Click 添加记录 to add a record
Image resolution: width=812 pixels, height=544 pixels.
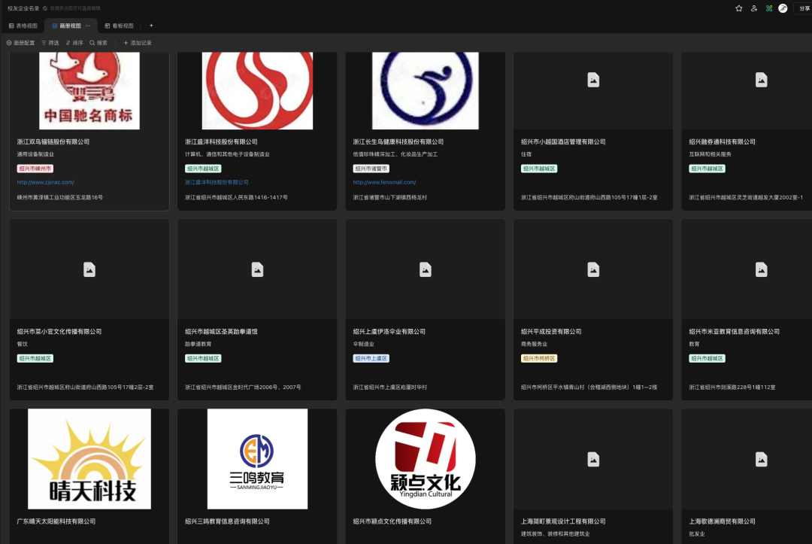138,43
